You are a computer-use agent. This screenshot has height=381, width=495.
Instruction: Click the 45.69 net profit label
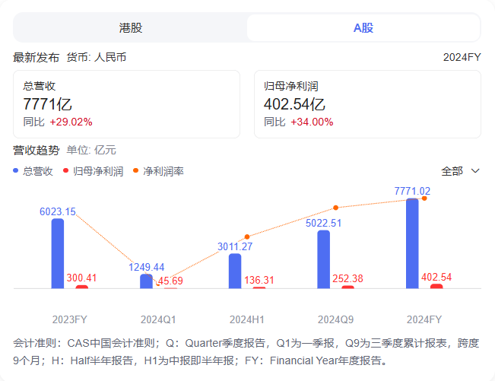170,281
